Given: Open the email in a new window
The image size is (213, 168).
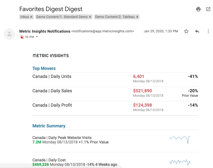Looking at the screenshot, I should pyautogui.click(x=208, y=9).
